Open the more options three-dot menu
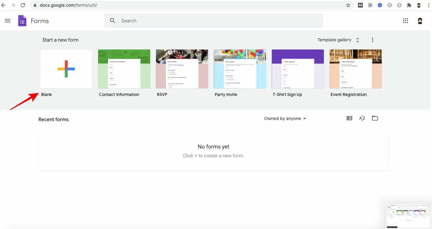Image resolution: width=432 pixels, height=229 pixels. 372,40
